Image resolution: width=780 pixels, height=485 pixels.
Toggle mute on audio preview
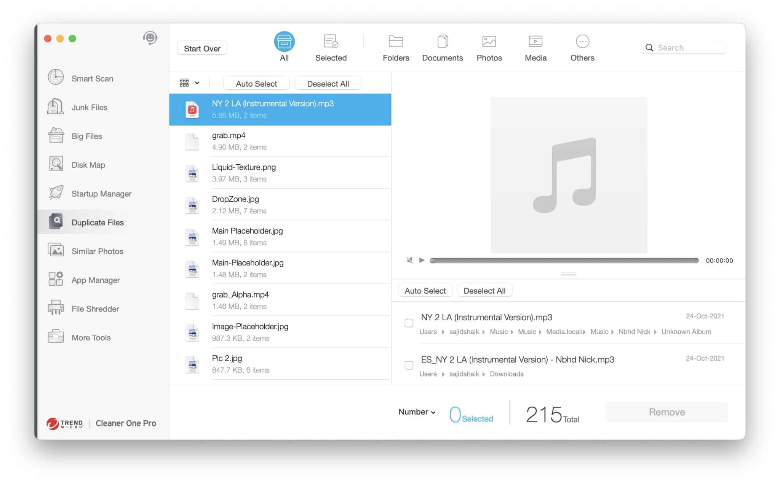click(x=409, y=260)
